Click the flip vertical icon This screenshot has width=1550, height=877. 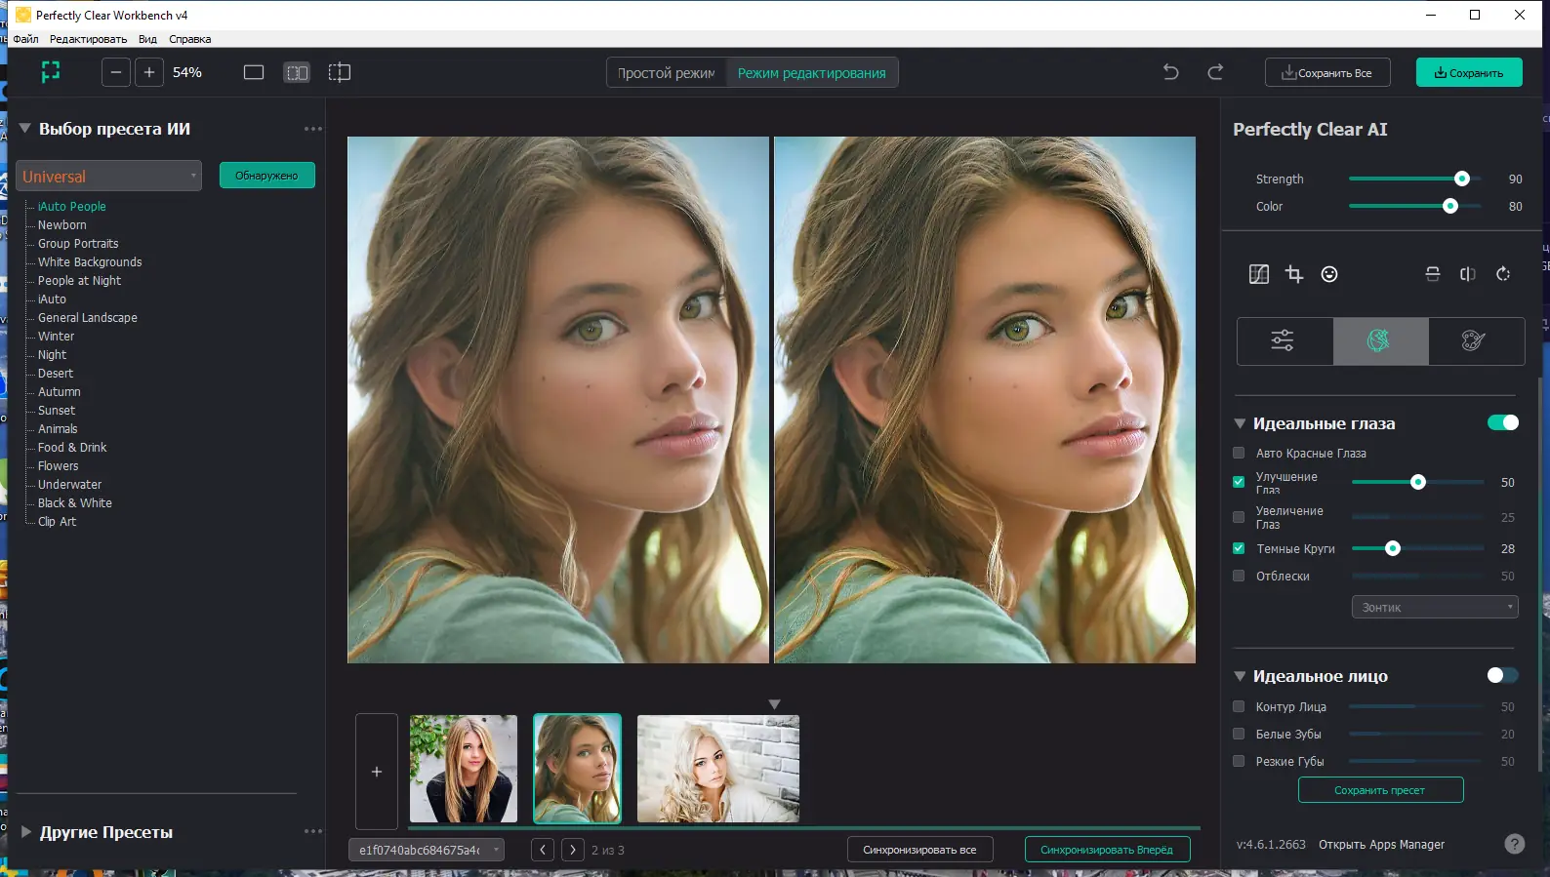click(x=1433, y=274)
